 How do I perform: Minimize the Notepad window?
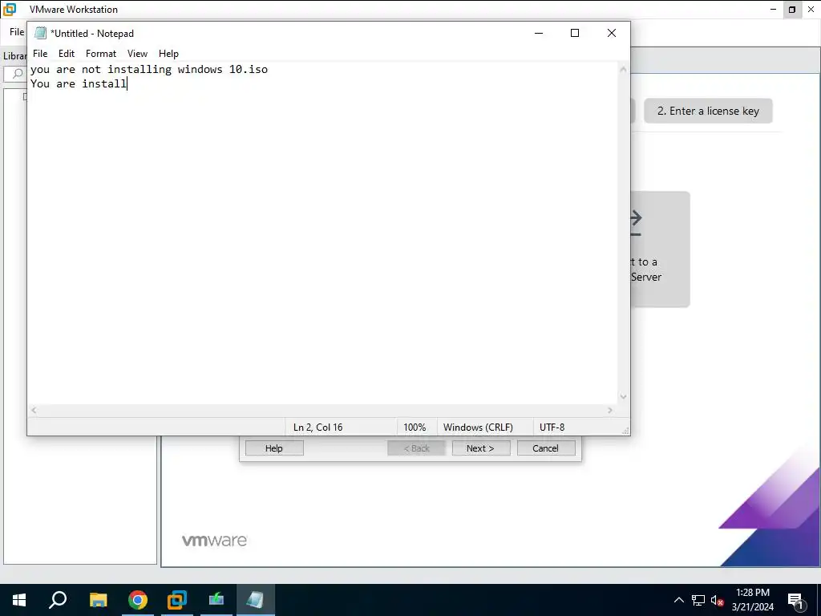click(x=539, y=33)
